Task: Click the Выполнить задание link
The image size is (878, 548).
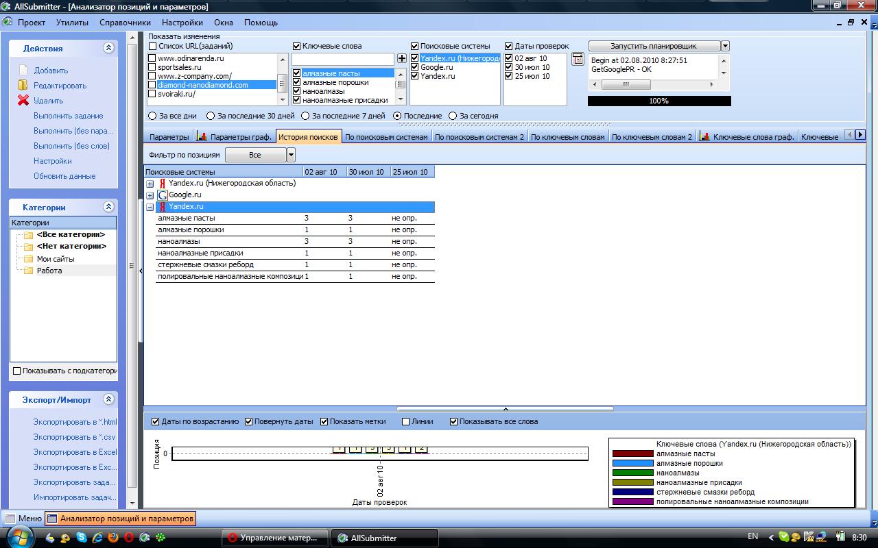Action: 69,116
